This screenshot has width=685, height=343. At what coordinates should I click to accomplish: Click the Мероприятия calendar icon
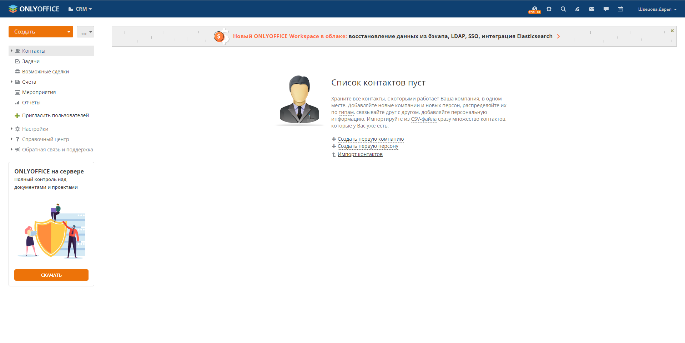[17, 92]
